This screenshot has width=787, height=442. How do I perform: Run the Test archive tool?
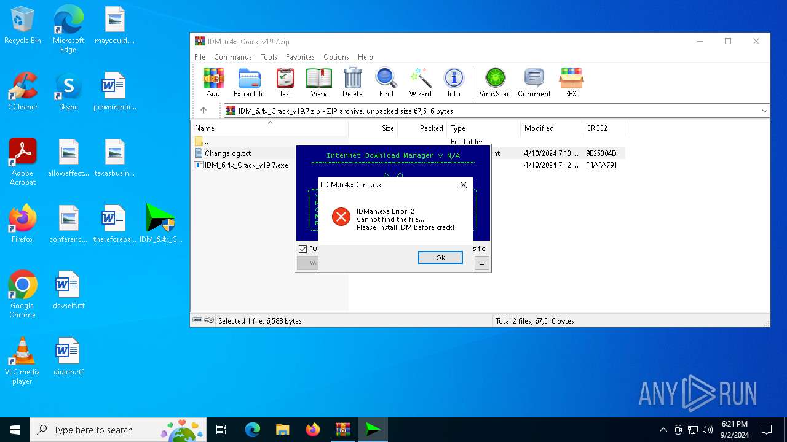tap(285, 82)
